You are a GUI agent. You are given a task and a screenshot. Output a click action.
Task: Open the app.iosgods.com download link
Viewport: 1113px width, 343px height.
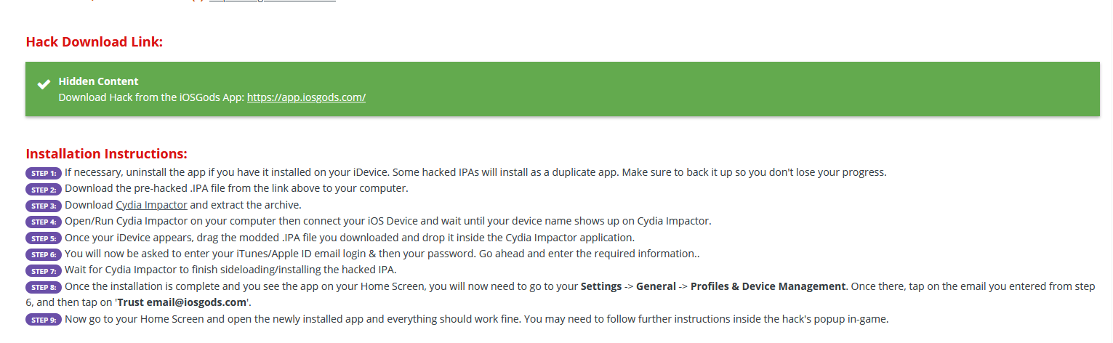(306, 97)
